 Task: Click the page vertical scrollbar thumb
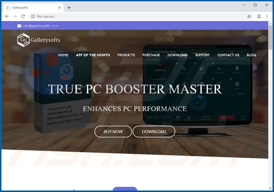pyautogui.click(x=270, y=37)
